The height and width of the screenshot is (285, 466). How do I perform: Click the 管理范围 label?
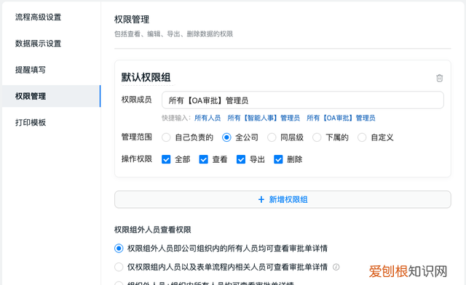pyautogui.click(x=137, y=137)
